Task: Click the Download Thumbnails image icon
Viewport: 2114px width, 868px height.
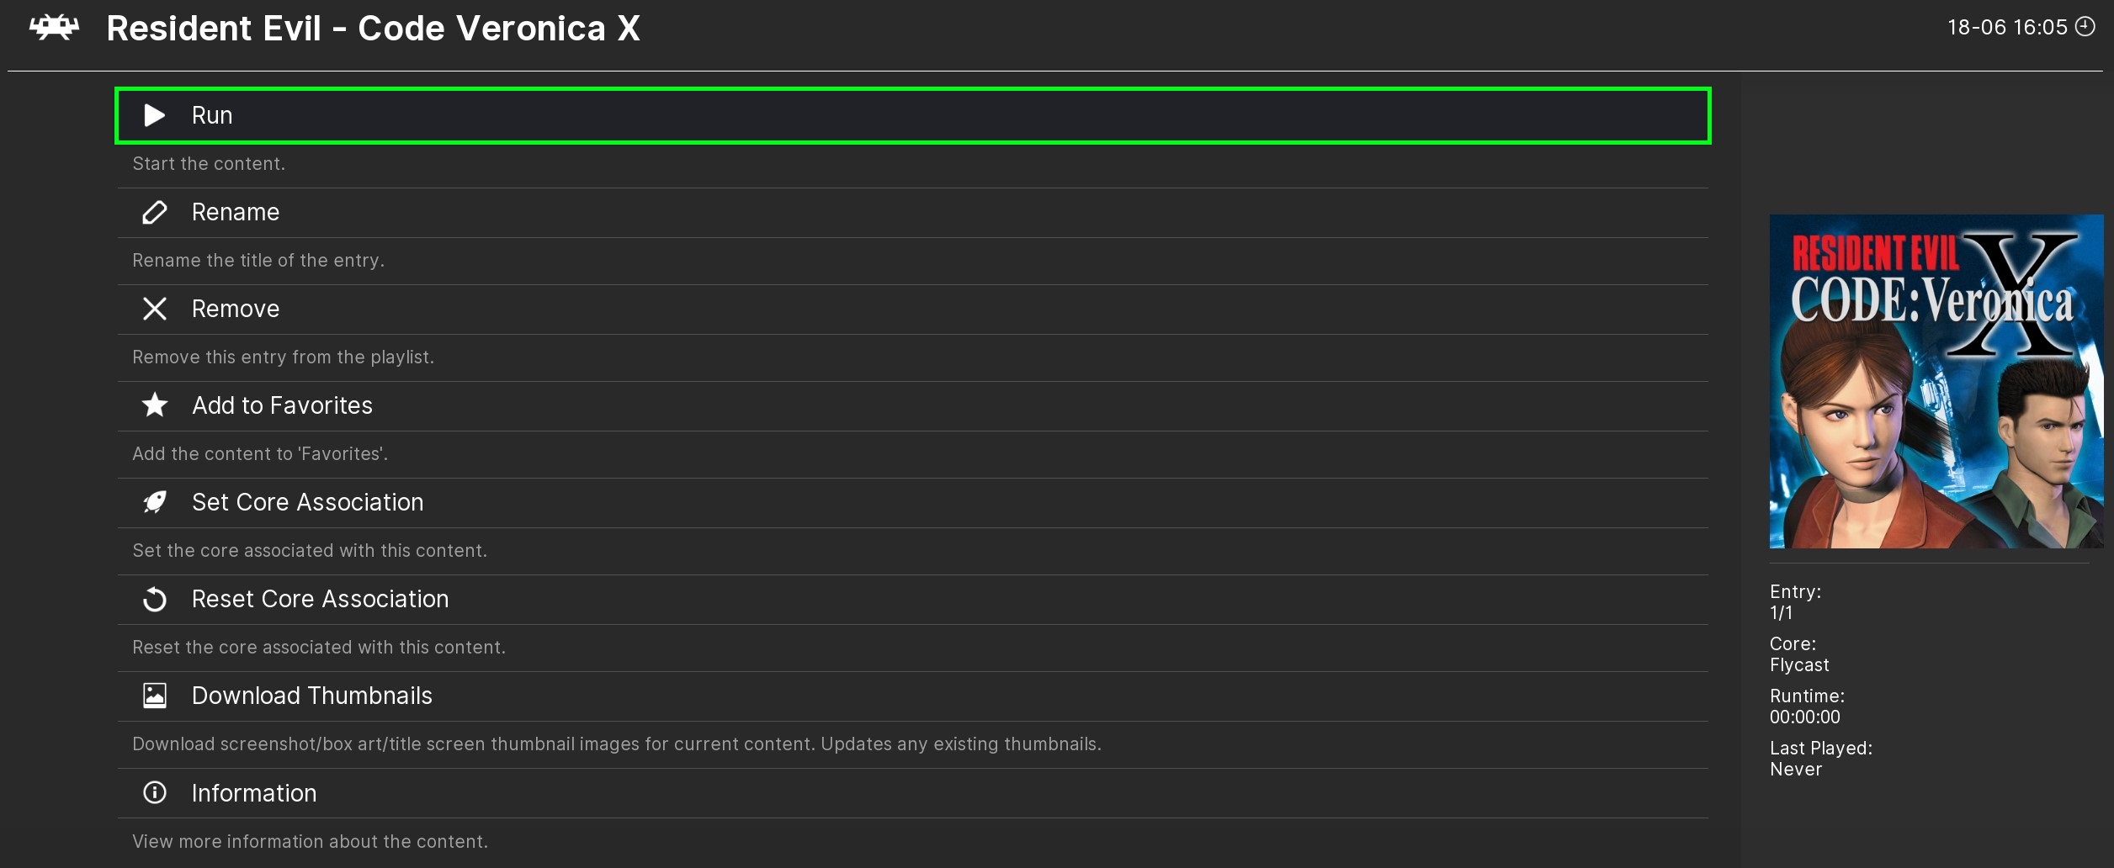Action: 155,696
